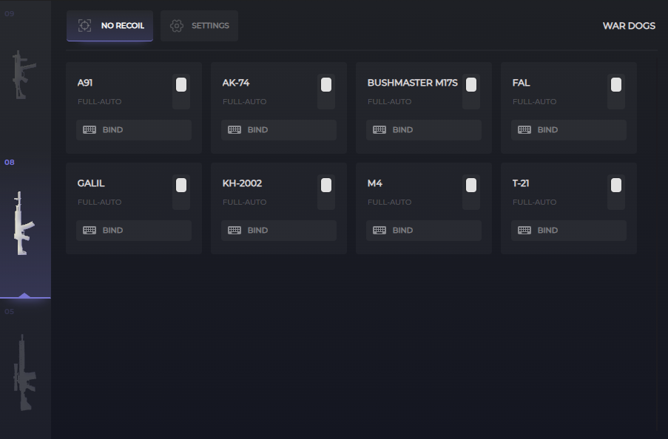This screenshot has width=668, height=439.
Task: Click the KH-2002 weapon name
Action: [242, 183]
